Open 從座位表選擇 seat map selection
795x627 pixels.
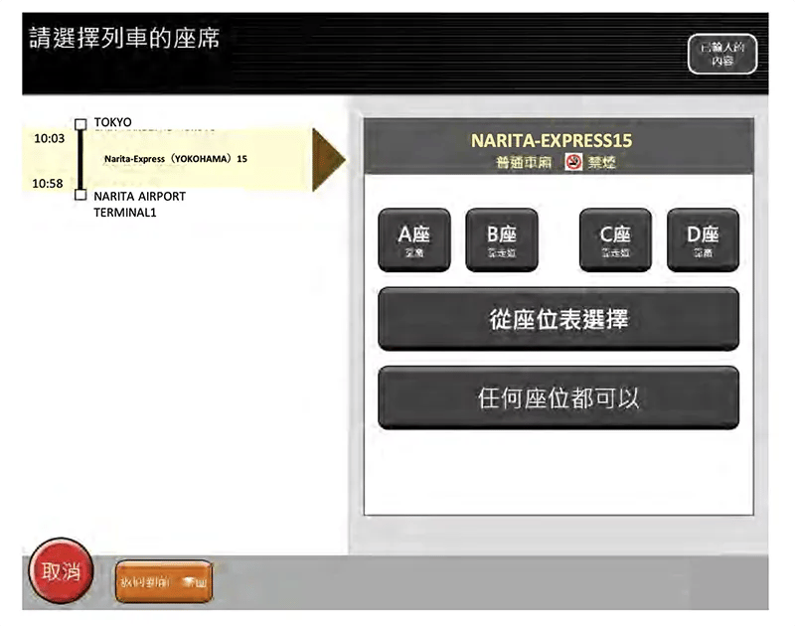[558, 319]
